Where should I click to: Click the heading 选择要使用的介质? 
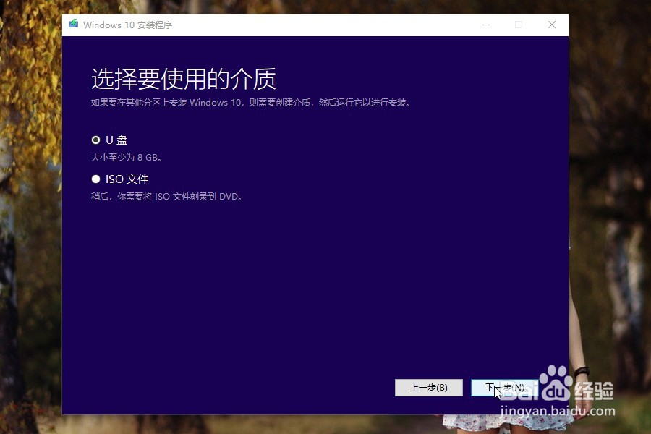click(184, 79)
